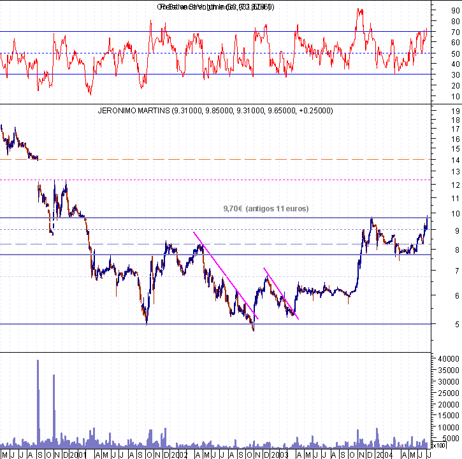The width and height of the screenshot is (462, 459).
Task: Click 80 on the RSI scale
Action: point(455,22)
